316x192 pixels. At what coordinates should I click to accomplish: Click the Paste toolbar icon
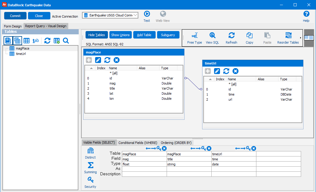[x=267, y=35]
